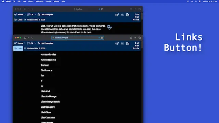Viewport: 219px width, 123px height.
Task: Click the Wi-Fi icon in menu bar
Action: click(x=192, y=1)
